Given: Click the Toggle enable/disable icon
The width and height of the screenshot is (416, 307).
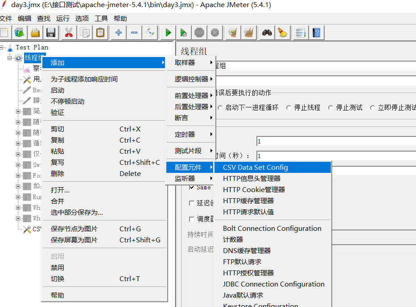Looking at the screenshot, I should [x=150, y=33].
